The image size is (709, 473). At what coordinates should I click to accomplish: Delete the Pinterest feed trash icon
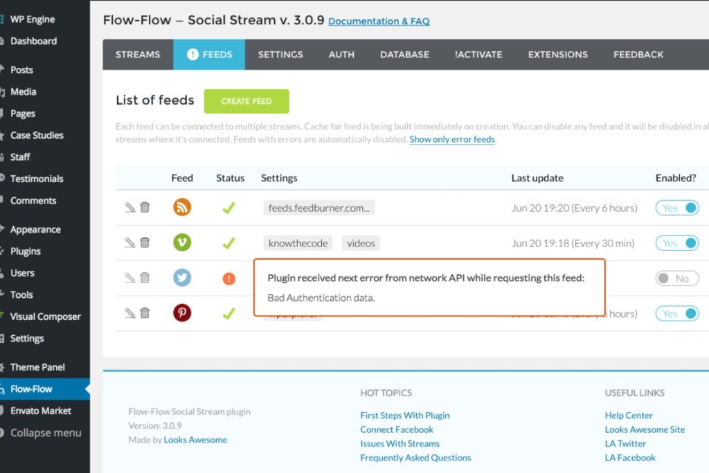pos(145,313)
